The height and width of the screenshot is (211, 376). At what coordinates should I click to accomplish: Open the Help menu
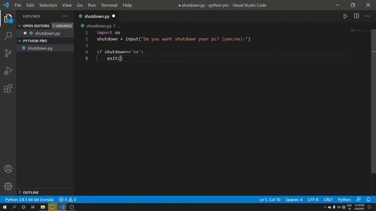tap(127, 5)
